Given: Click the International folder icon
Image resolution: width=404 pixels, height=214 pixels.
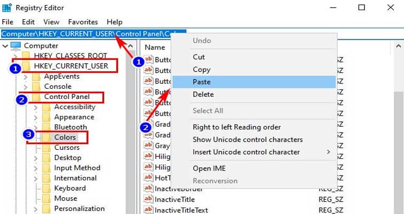Looking at the screenshot, I should 47,178.
